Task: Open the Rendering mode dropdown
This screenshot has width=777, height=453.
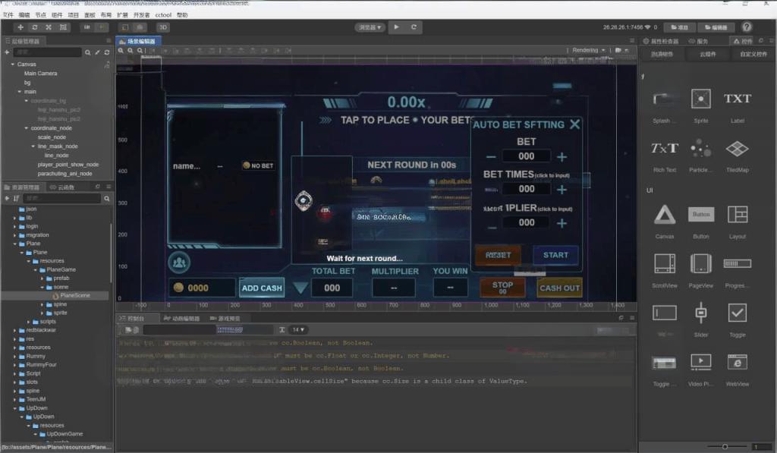Action: coord(589,51)
